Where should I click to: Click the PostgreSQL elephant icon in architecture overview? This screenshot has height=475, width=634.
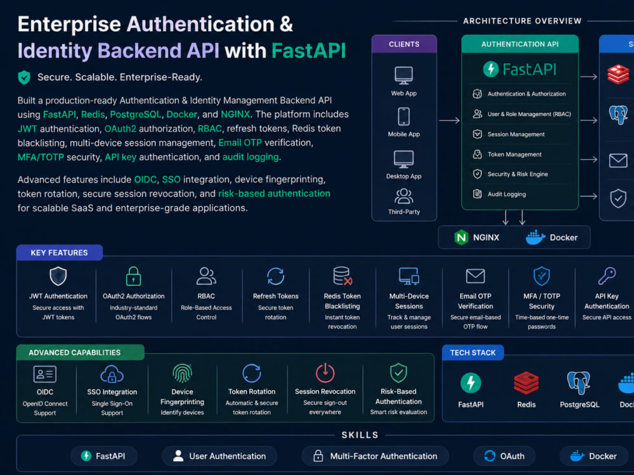point(618,115)
